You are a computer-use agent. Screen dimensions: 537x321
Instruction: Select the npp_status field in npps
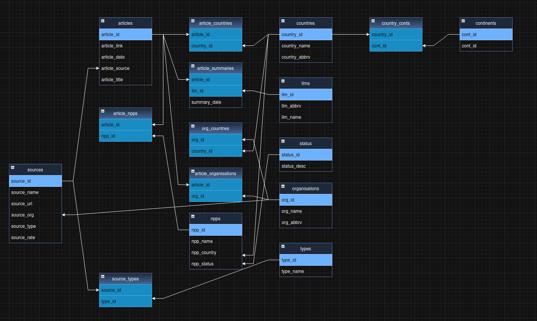click(216, 264)
